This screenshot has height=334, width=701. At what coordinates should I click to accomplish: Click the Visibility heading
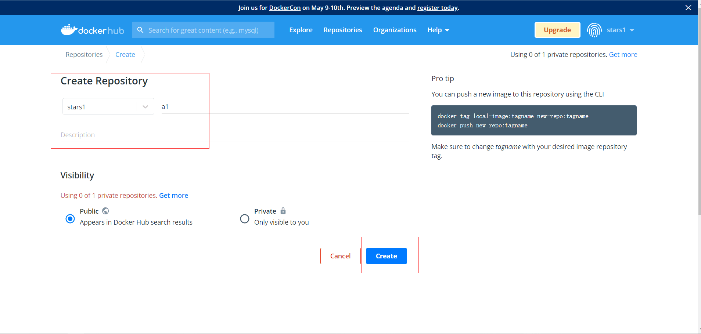77,175
